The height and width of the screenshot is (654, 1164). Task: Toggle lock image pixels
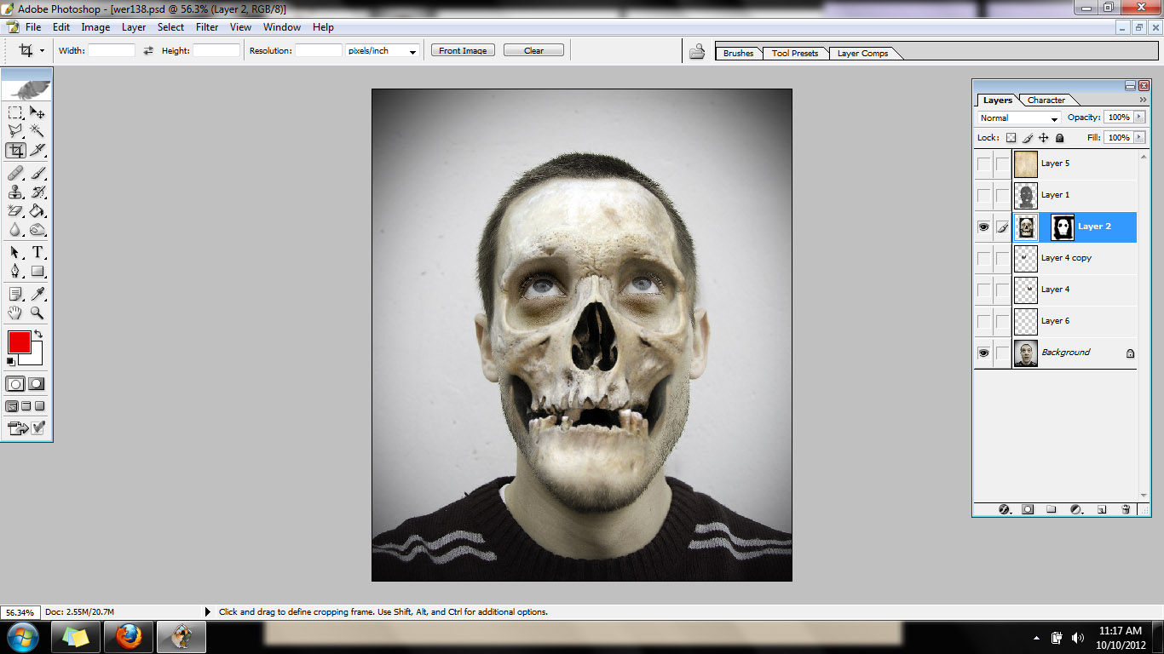[1028, 138]
